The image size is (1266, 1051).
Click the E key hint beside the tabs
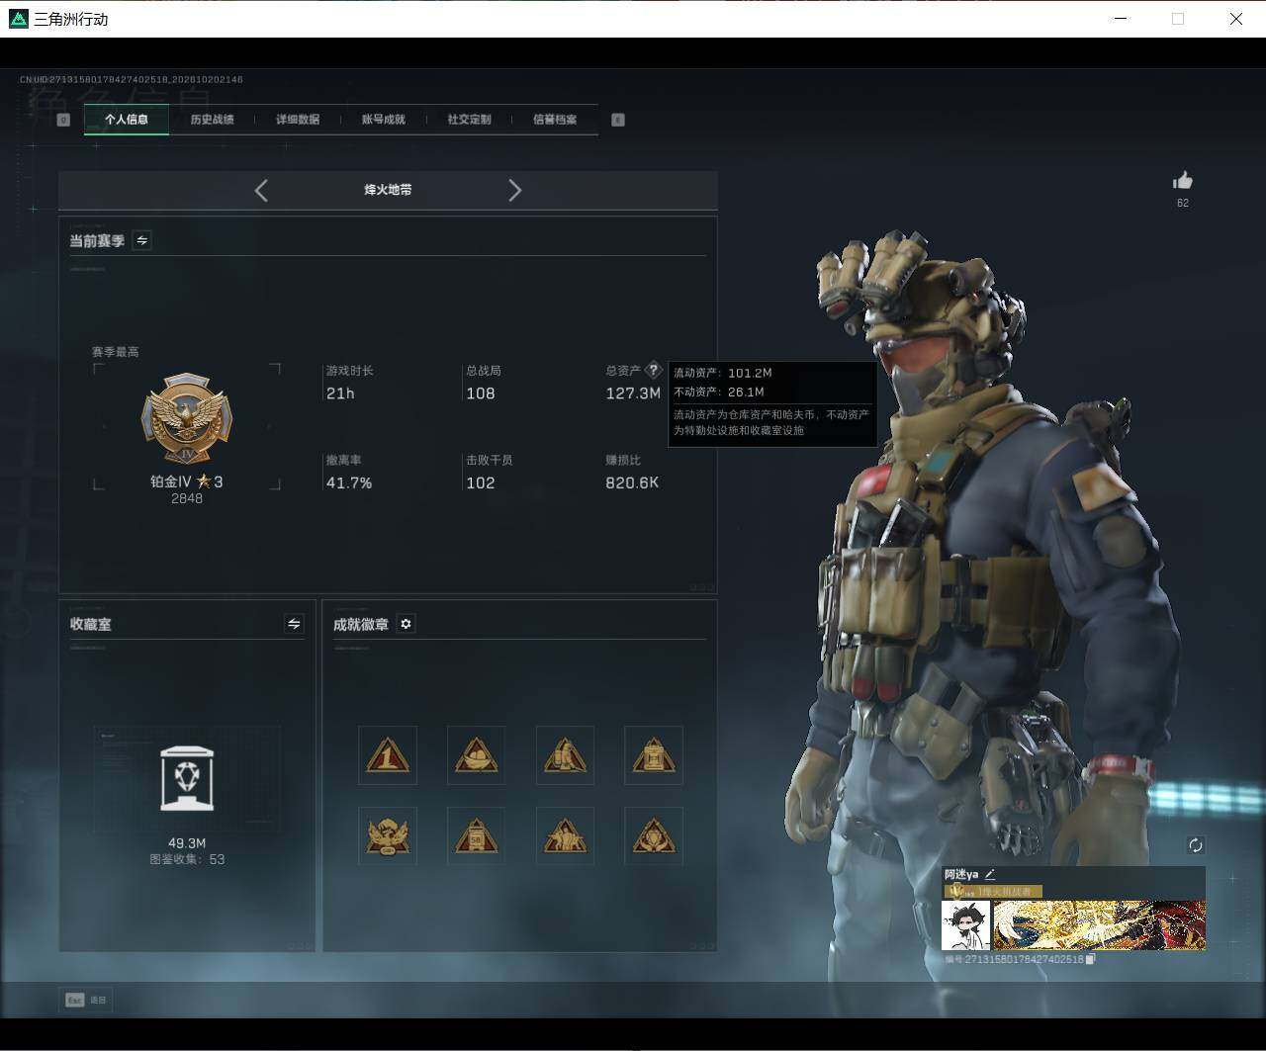pos(618,120)
